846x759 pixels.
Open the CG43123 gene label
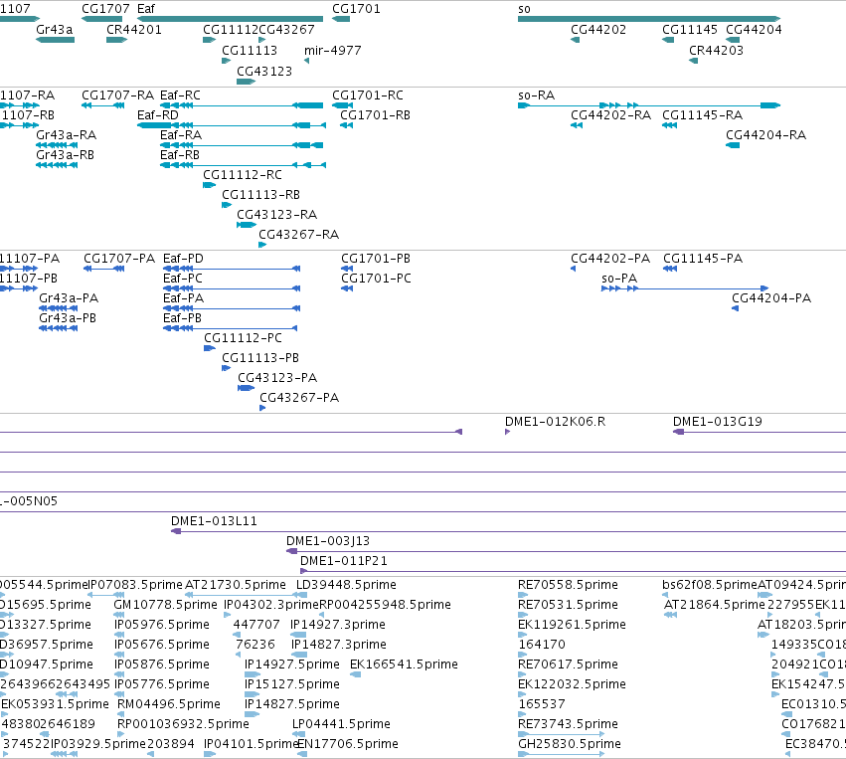coord(264,72)
